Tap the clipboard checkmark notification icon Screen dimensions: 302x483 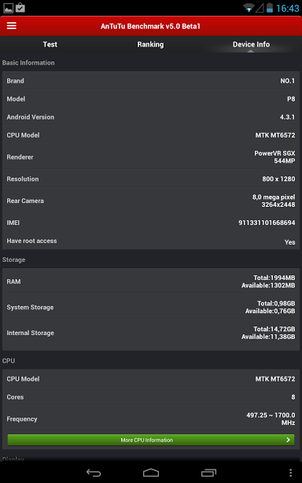point(20,8)
